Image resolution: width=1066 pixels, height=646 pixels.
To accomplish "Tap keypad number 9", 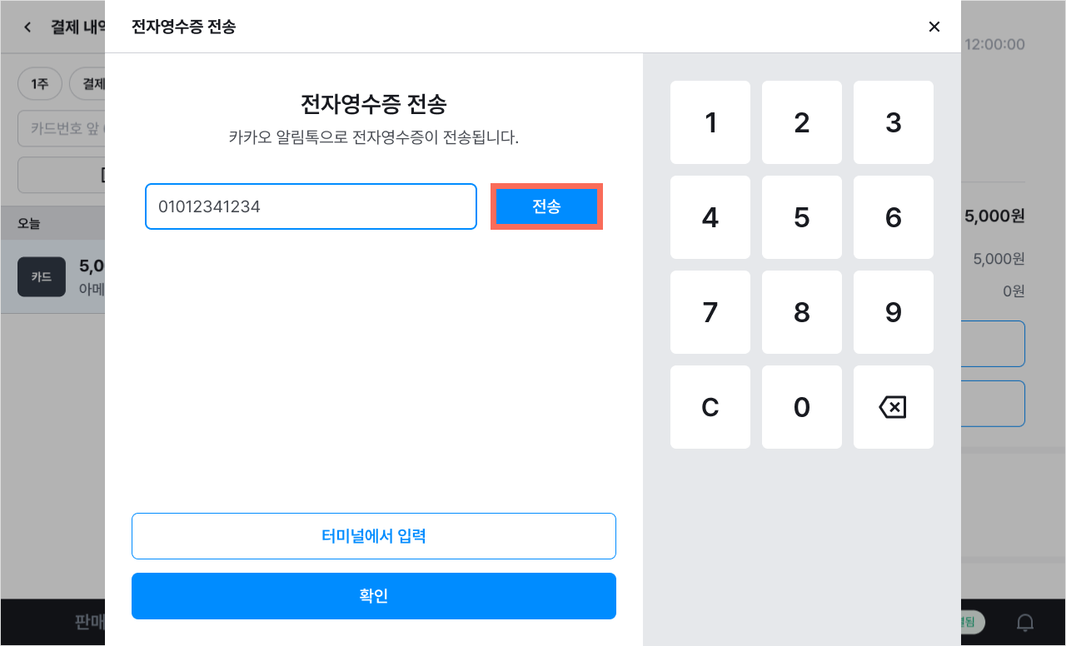I will click(x=894, y=312).
